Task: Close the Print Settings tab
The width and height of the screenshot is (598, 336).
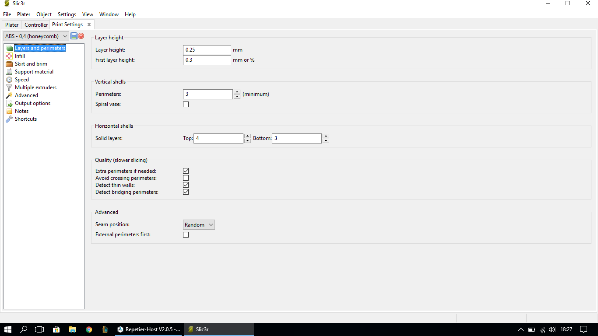Action: click(89, 24)
